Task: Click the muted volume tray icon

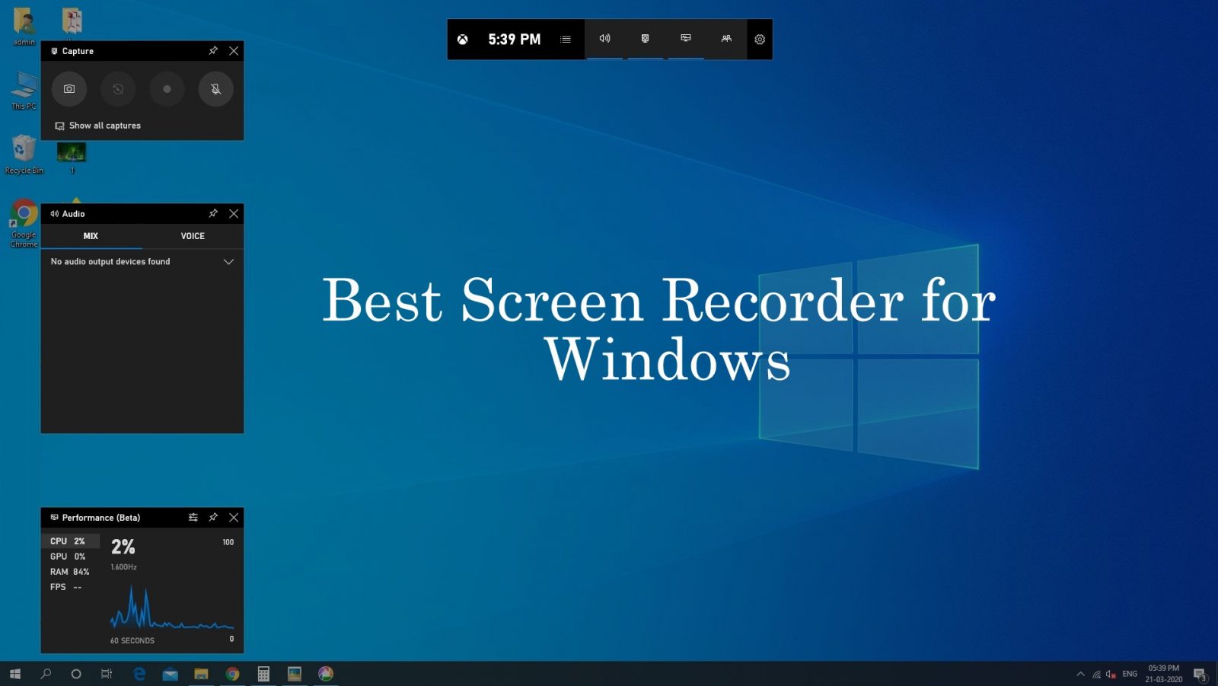Action: pos(1111,674)
